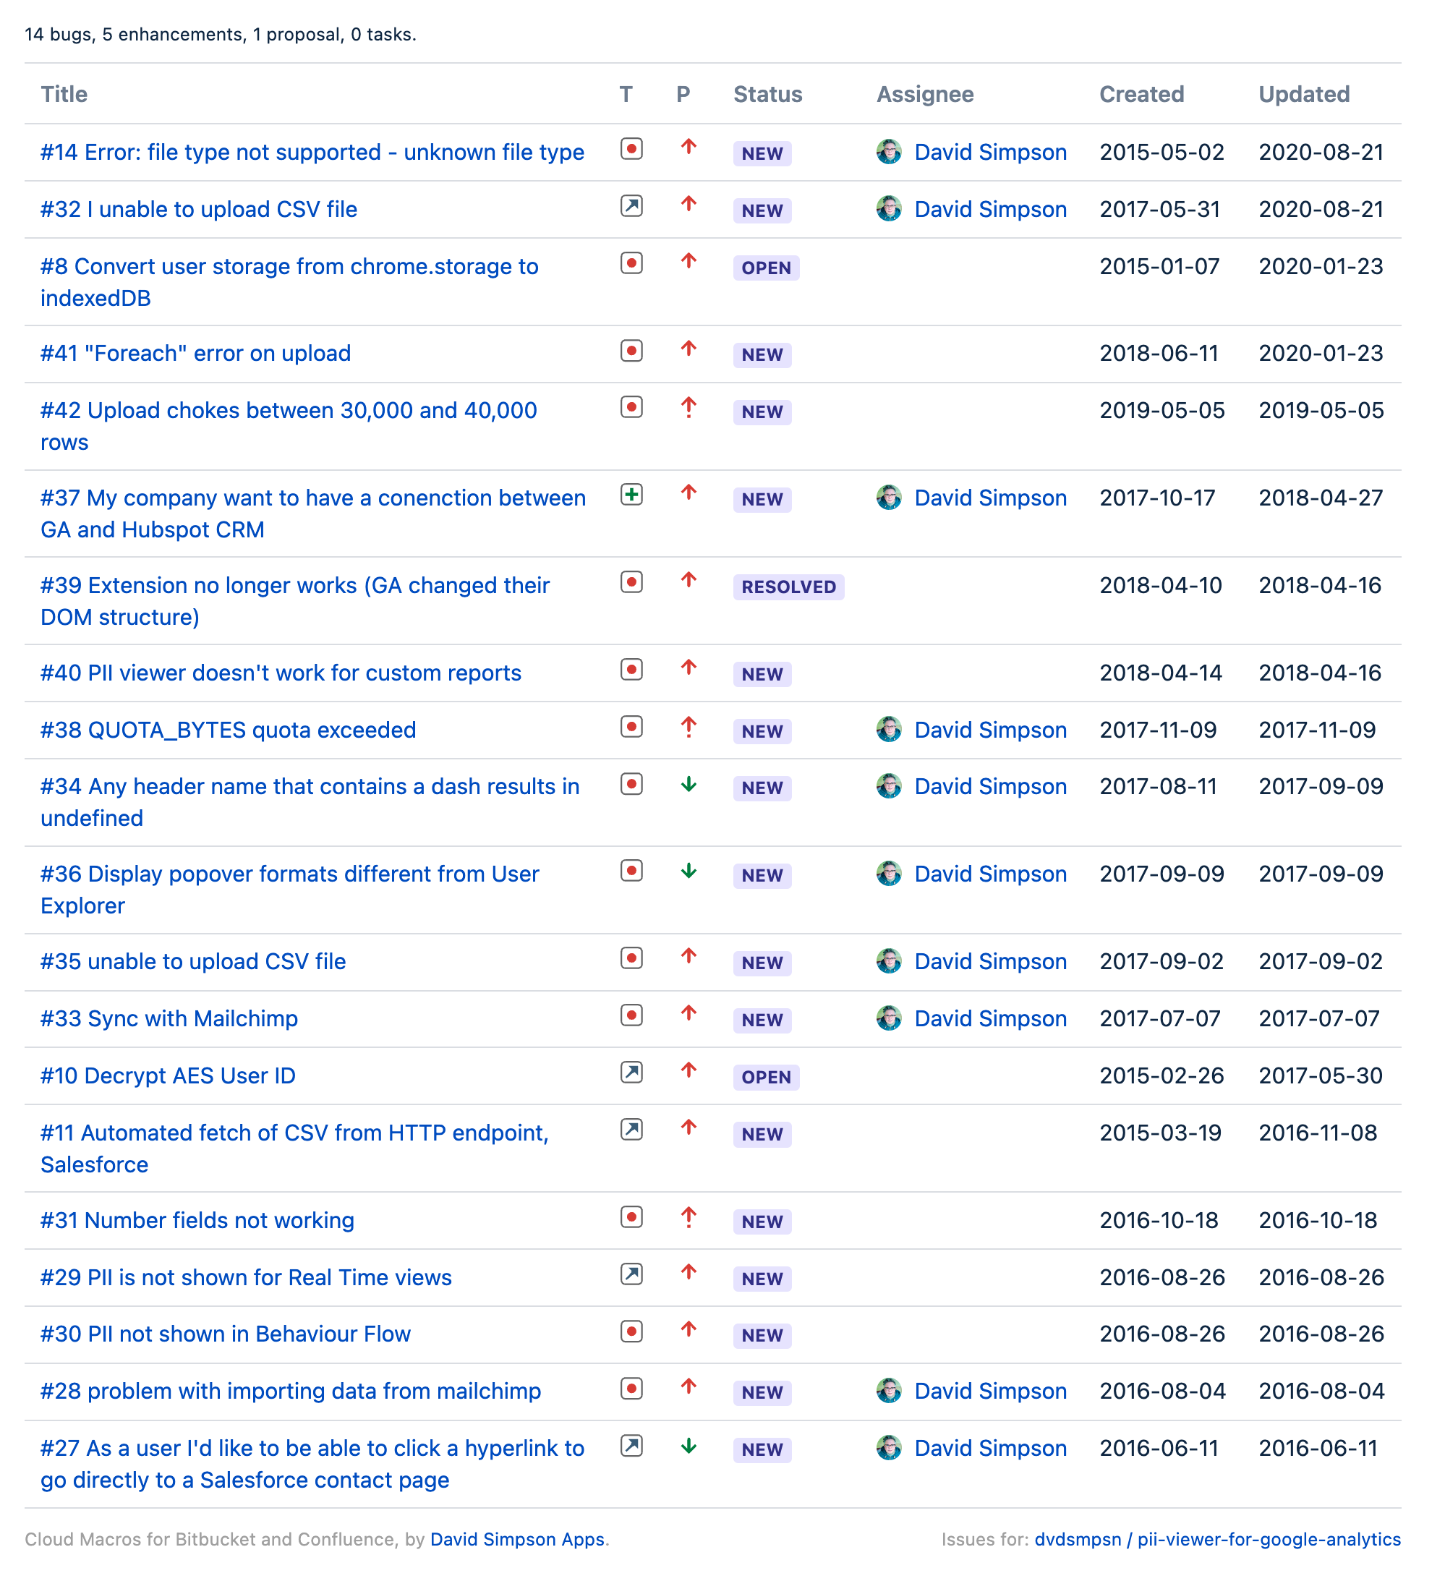
Task: Open the David Simpson Apps footer link
Action: pos(516,1538)
